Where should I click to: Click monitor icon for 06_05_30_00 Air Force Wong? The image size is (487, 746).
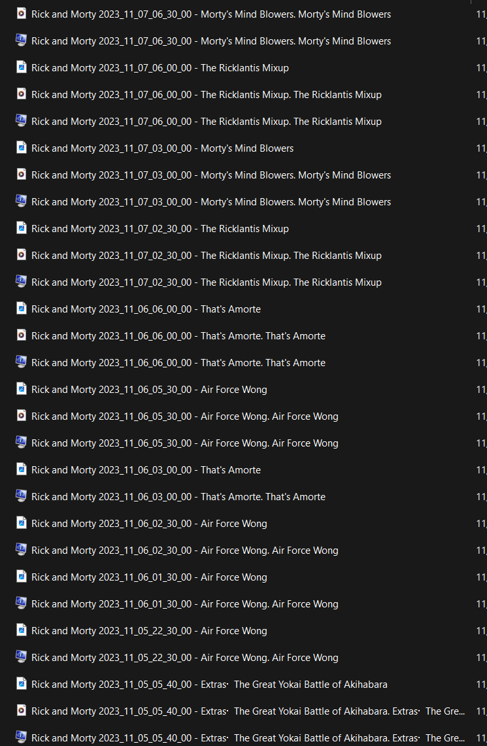21,443
